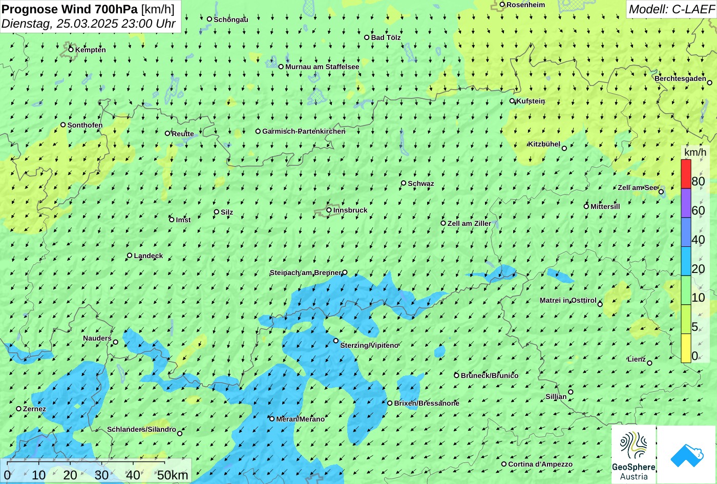
Task: Click the 'km/h' legend heading
Action: coord(695,153)
